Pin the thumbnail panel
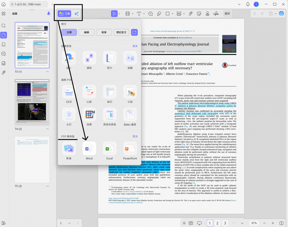The width and height of the screenshot is (288, 227). tap(49, 14)
